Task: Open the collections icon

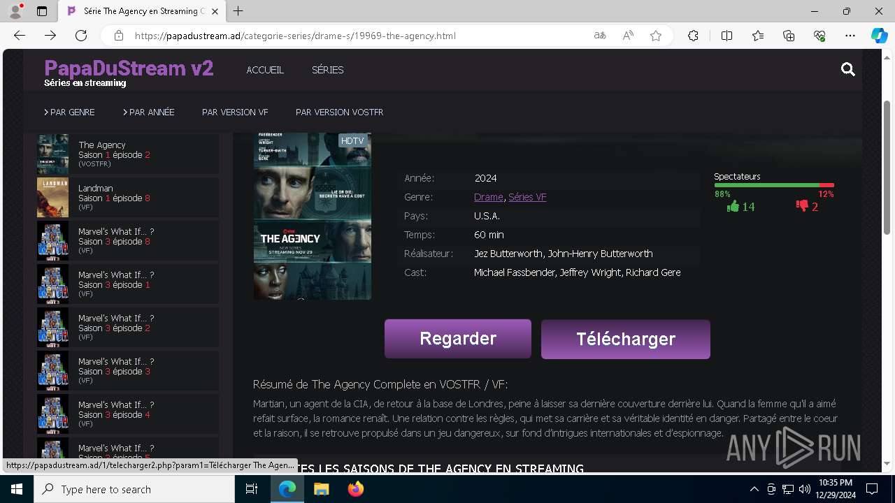Action: [x=789, y=36]
